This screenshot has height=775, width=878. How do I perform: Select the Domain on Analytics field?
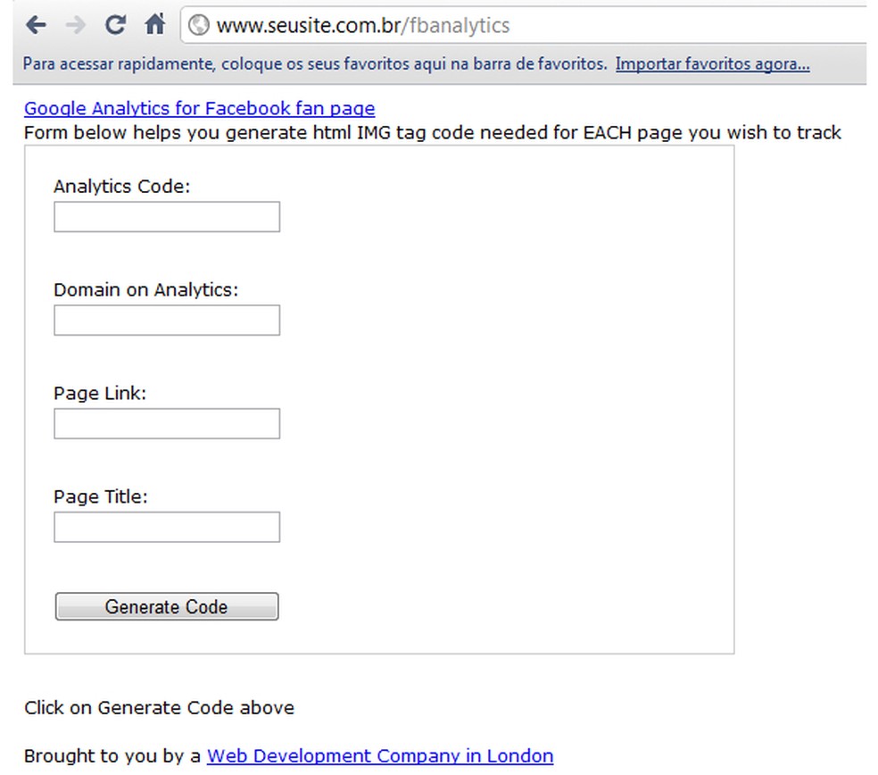pyautogui.click(x=166, y=320)
